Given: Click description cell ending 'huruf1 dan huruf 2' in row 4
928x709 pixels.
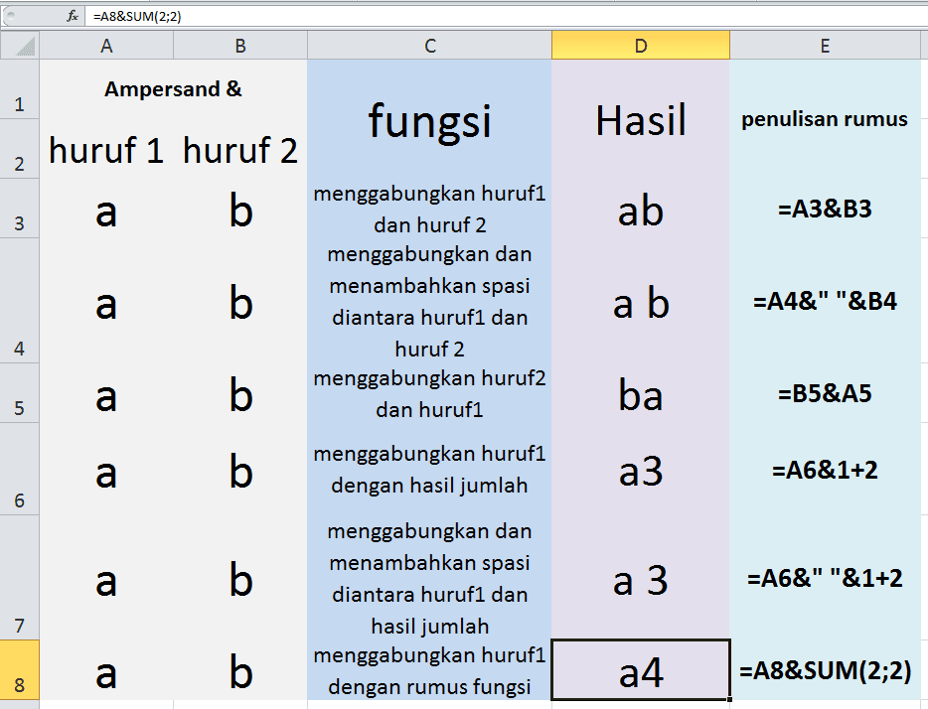Looking at the screenshot, I should [429, 301].
